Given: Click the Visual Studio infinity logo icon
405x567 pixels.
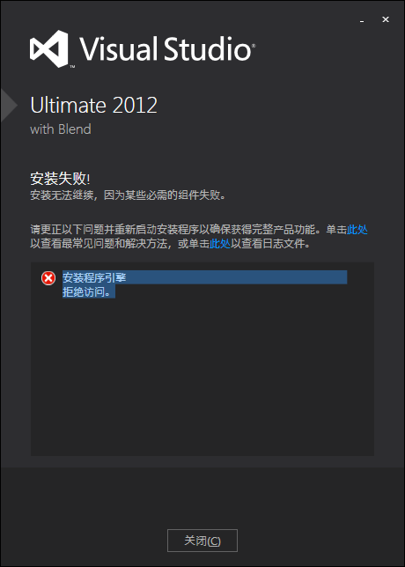Looking at the screenshot, I should 48,48.
